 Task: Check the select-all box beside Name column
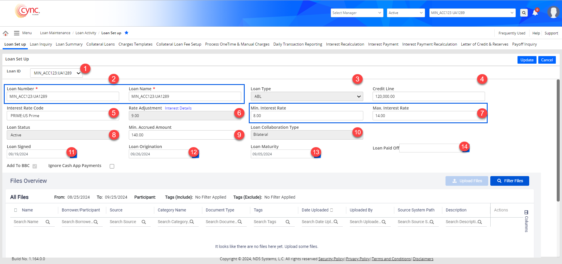16,210
